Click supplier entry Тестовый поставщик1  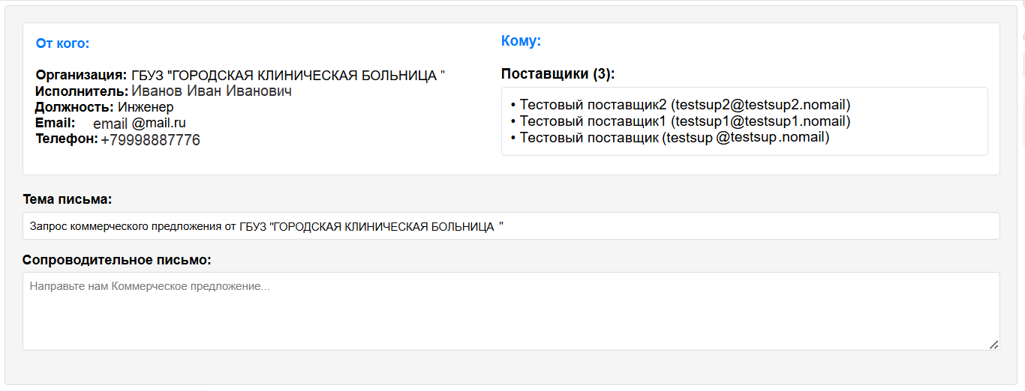click(x=680, y=121)
